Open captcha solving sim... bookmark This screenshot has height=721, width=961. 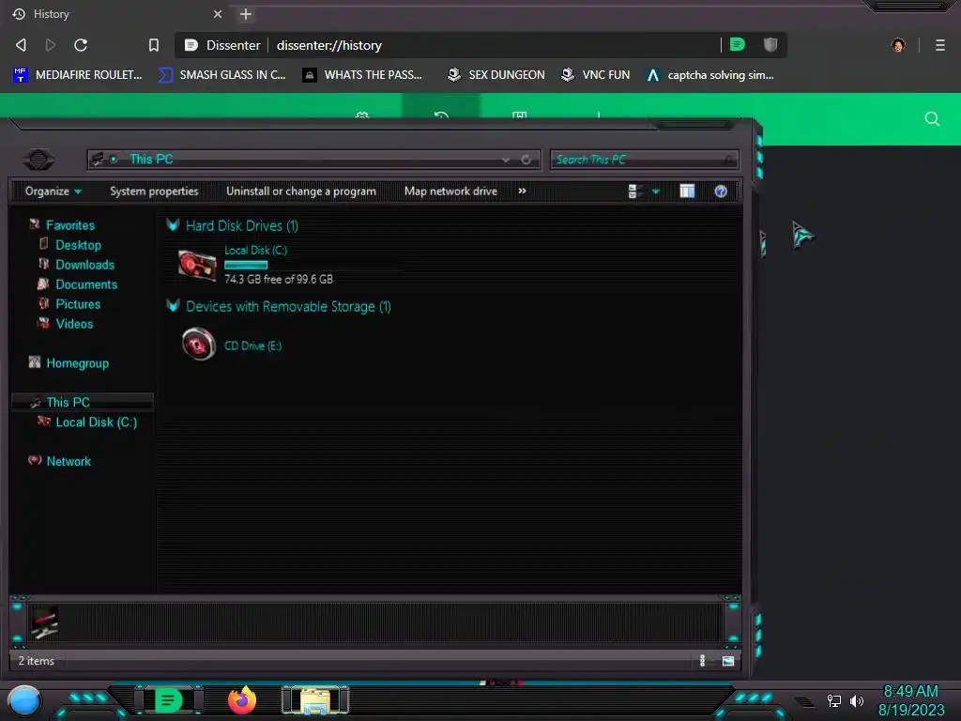point(710,75)
